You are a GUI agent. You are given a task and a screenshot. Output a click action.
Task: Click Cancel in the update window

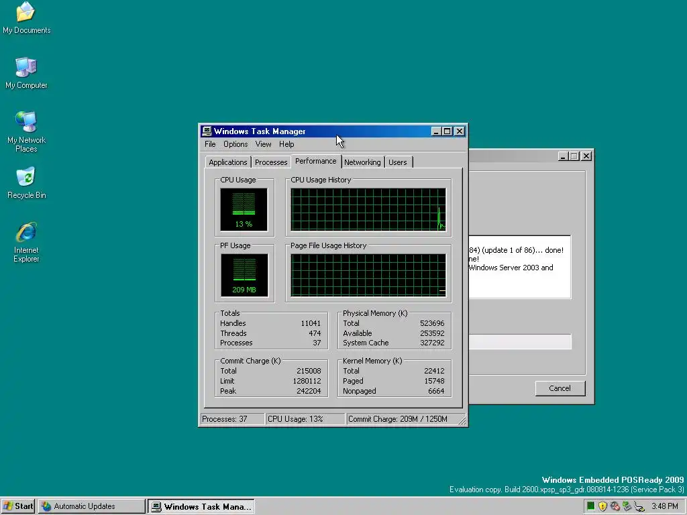coord(560,388)
